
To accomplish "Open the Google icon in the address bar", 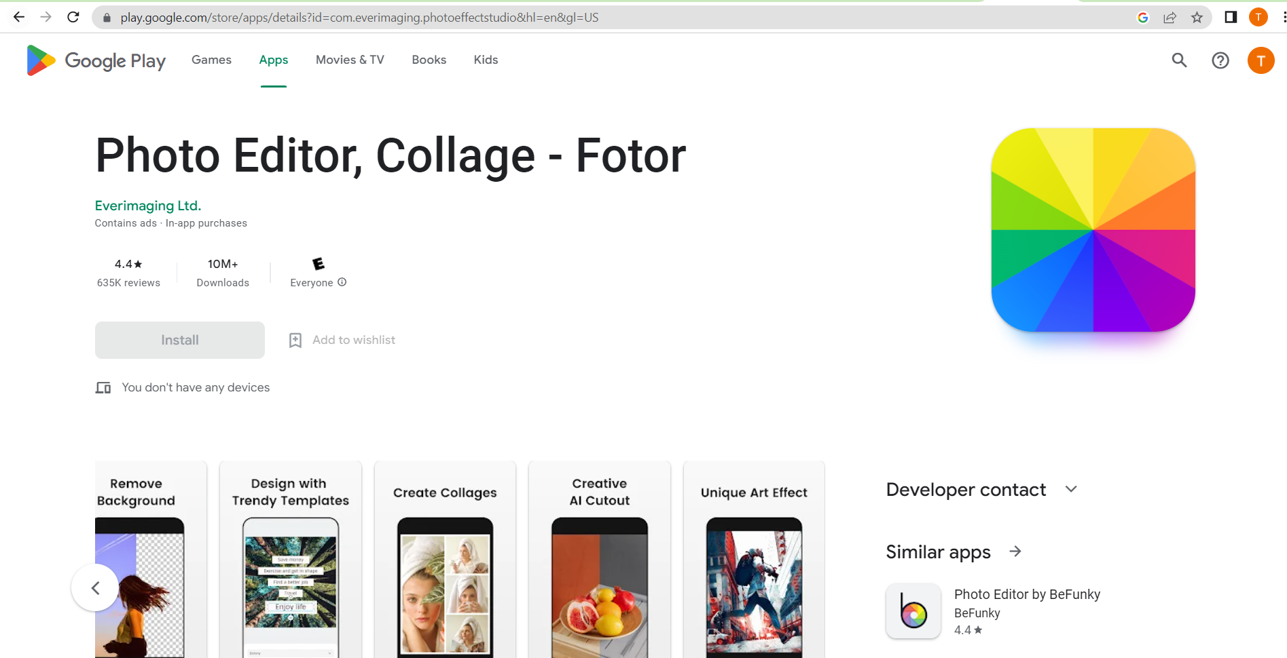I will pyautogui.click(x=1143, y=18).
